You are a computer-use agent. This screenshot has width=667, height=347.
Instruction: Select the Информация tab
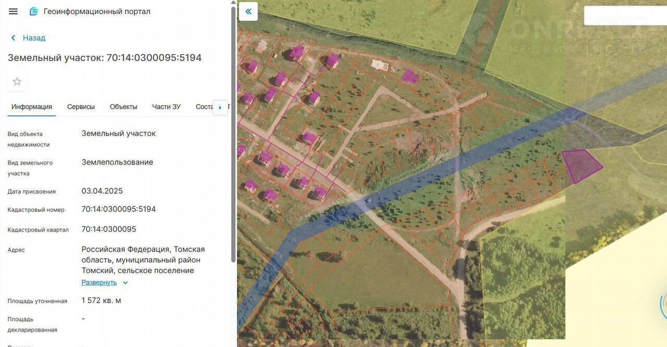click(32, 107)
